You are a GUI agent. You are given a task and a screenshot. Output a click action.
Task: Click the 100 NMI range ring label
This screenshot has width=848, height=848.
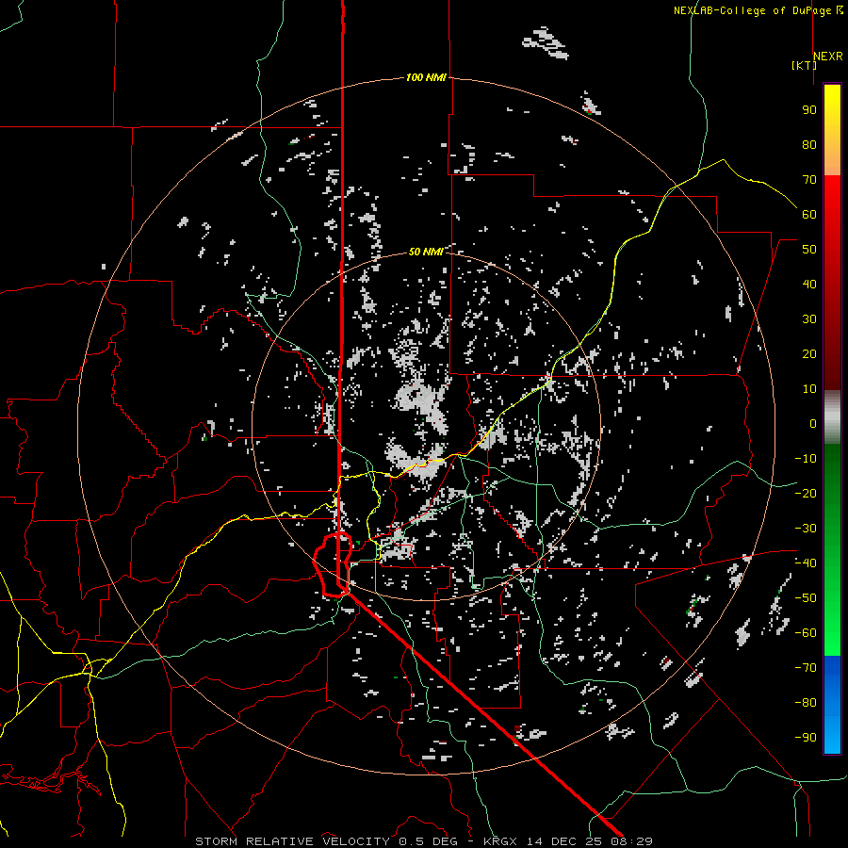426,78
